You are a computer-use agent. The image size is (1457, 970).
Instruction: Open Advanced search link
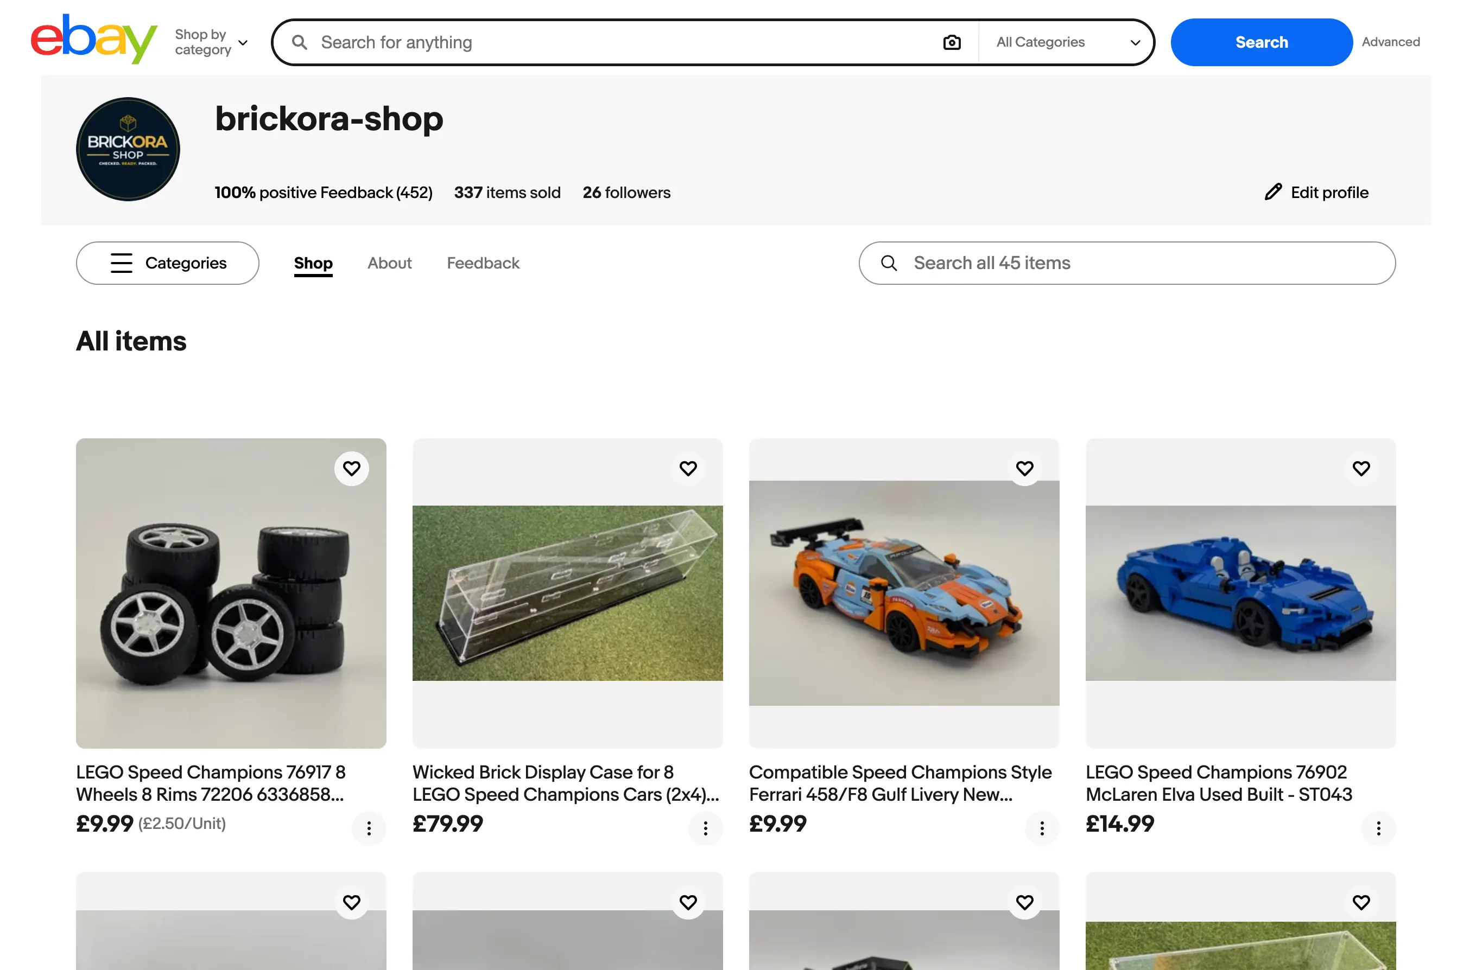1390,42
